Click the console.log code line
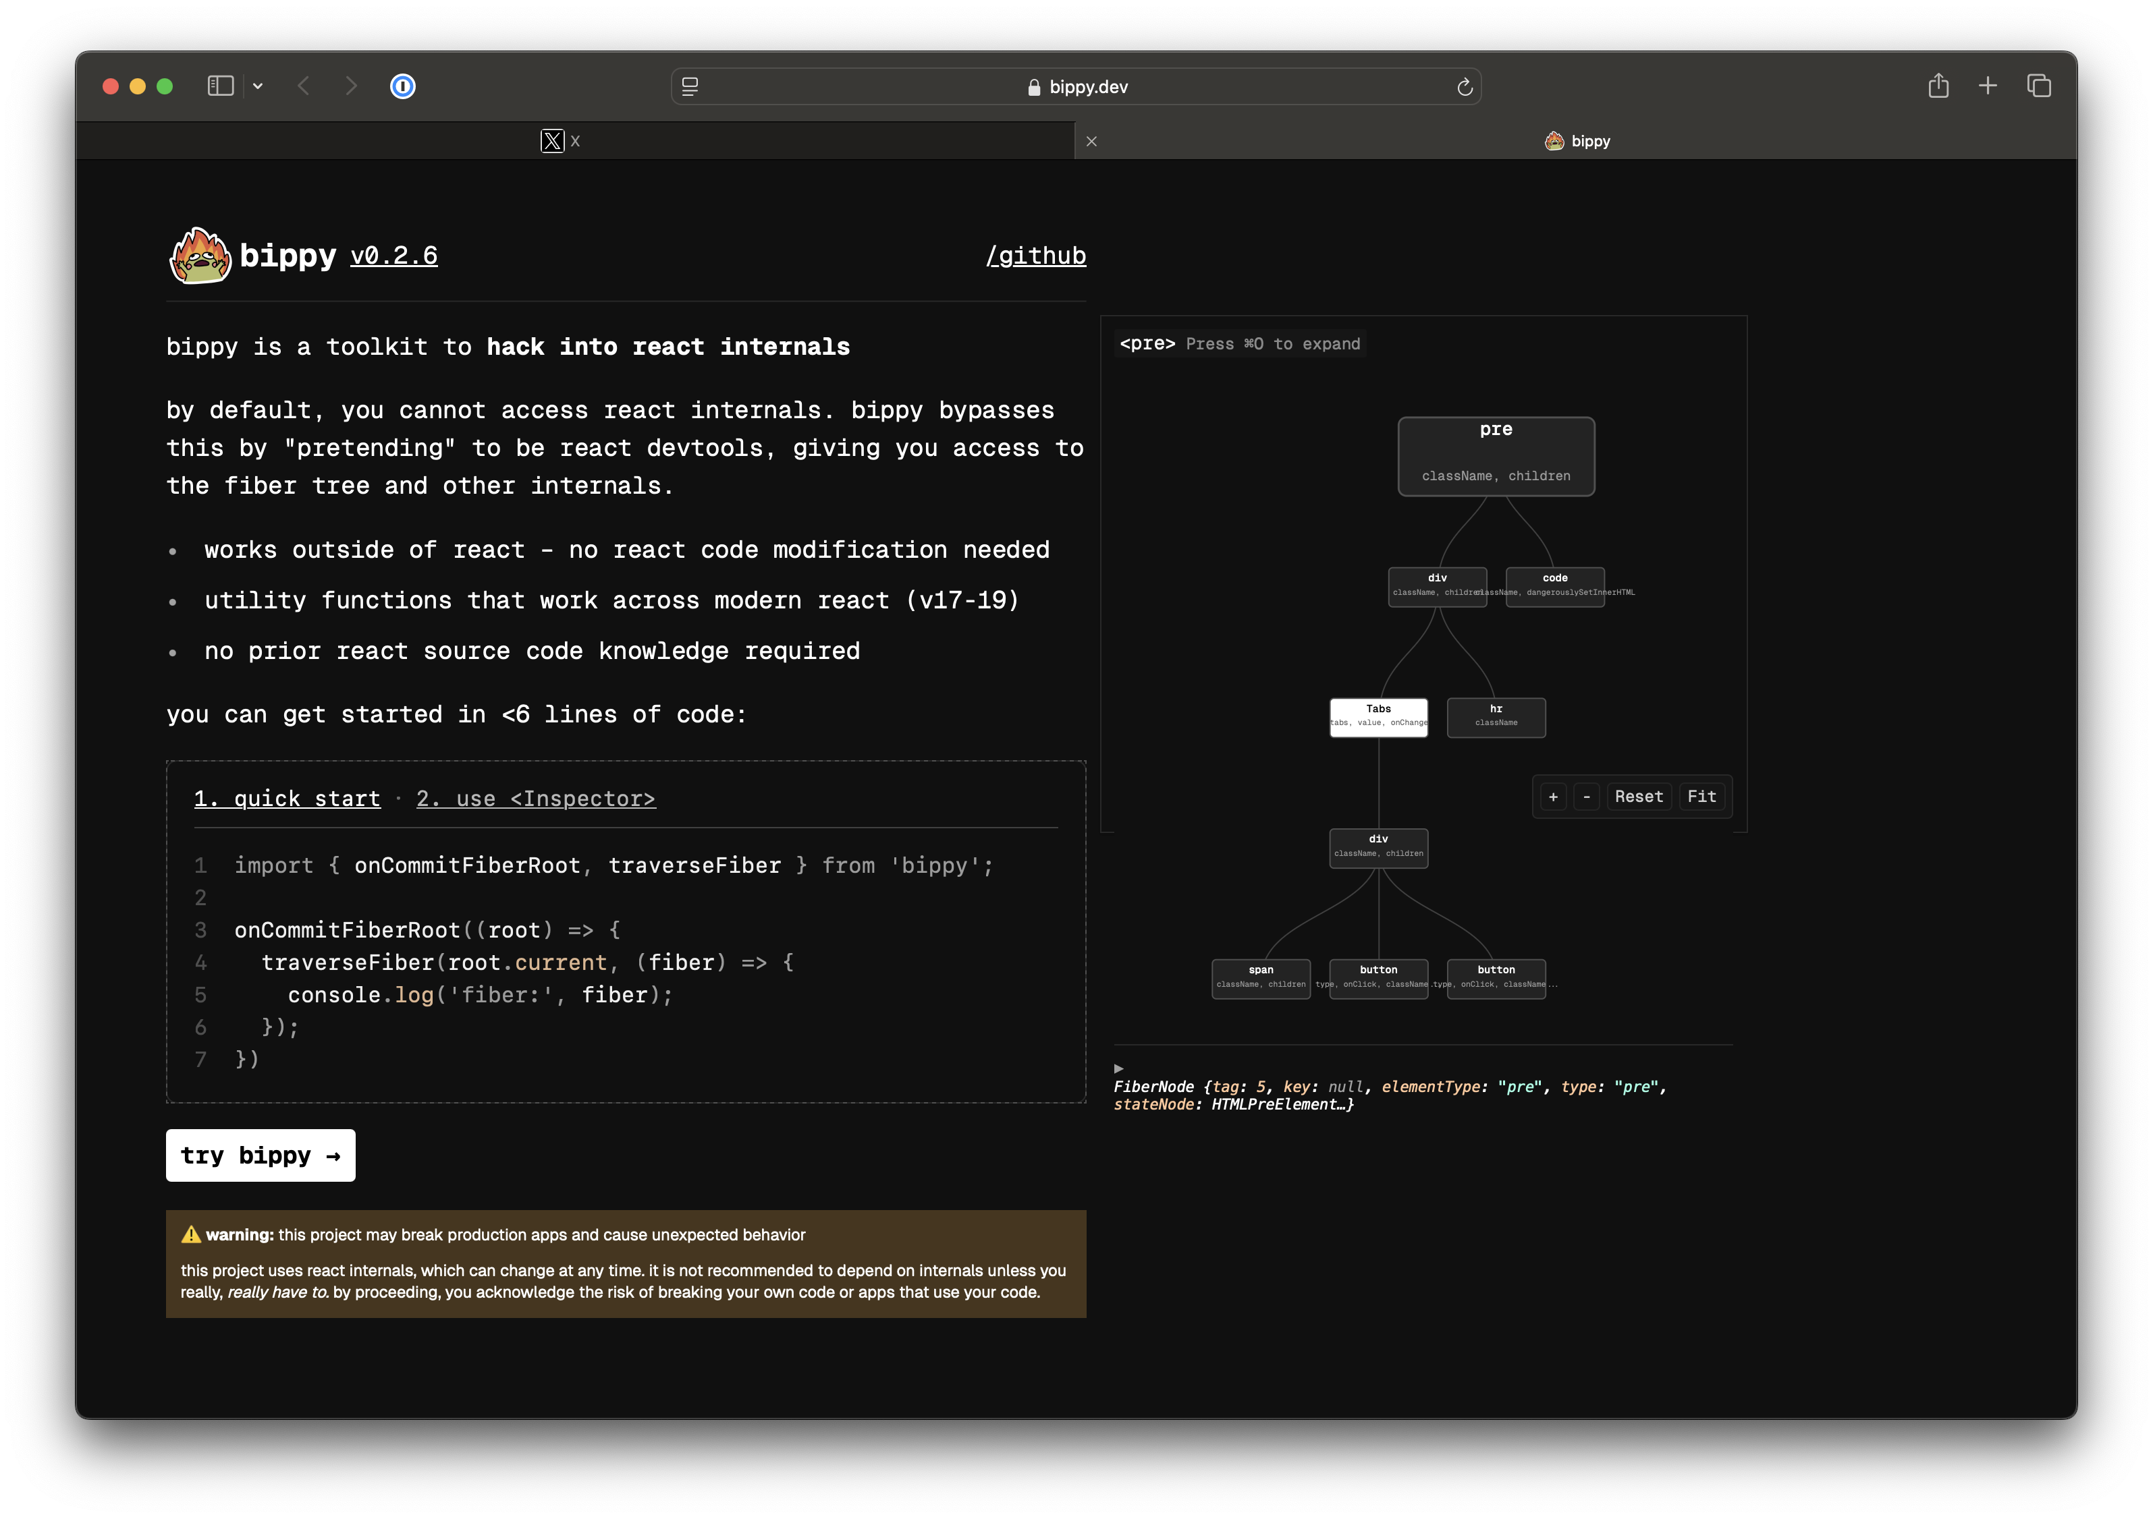The width and height of the screenshot is (2153, 1519). coord(480,994)
